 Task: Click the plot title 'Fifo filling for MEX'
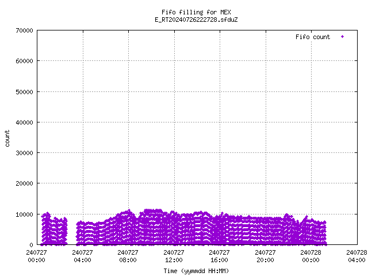(196, 12)
